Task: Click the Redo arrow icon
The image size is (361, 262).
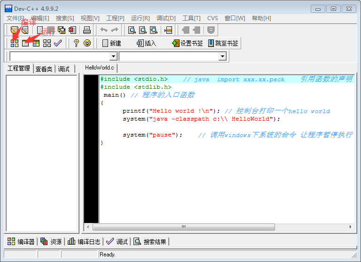Action: (x=115, y=30)
